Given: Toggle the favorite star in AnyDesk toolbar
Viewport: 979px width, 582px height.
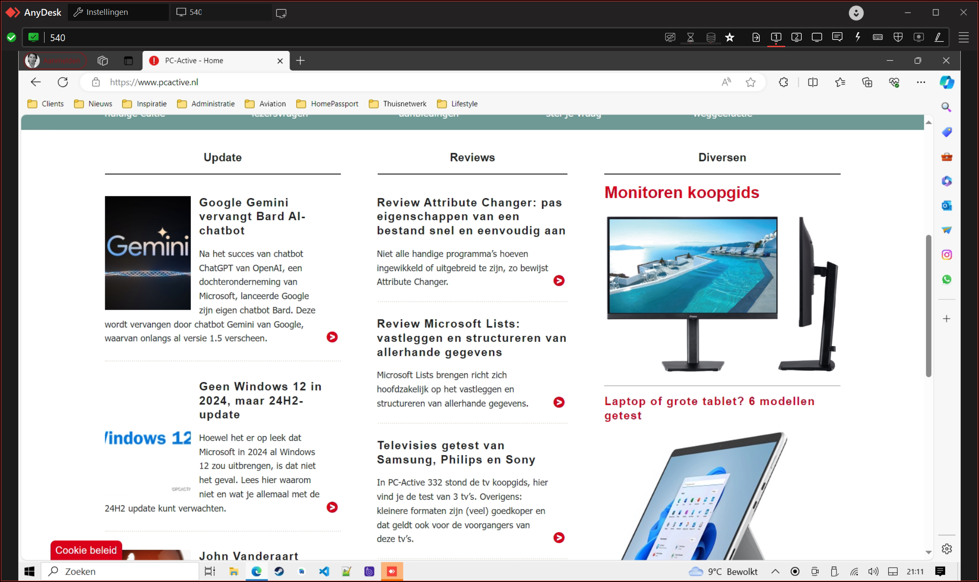Looking at the screenshot, I should coord(730,37).
